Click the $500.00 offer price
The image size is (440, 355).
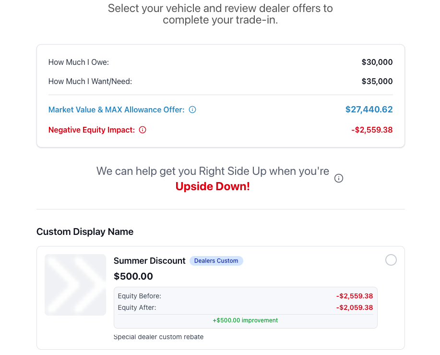133,276
